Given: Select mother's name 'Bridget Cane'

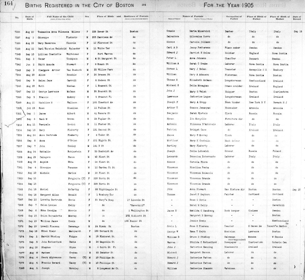Looking at the screenshot, I should tap(198, 130).
